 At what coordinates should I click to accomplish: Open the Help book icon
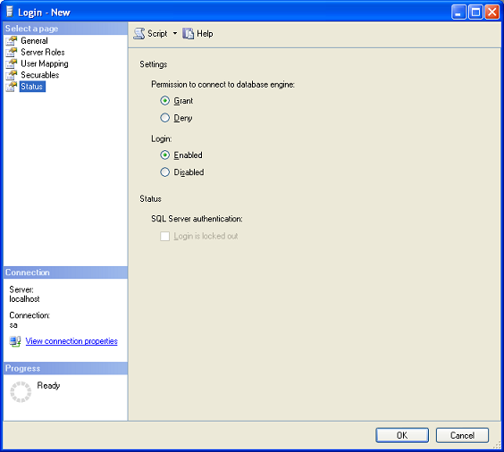[188, 33]
